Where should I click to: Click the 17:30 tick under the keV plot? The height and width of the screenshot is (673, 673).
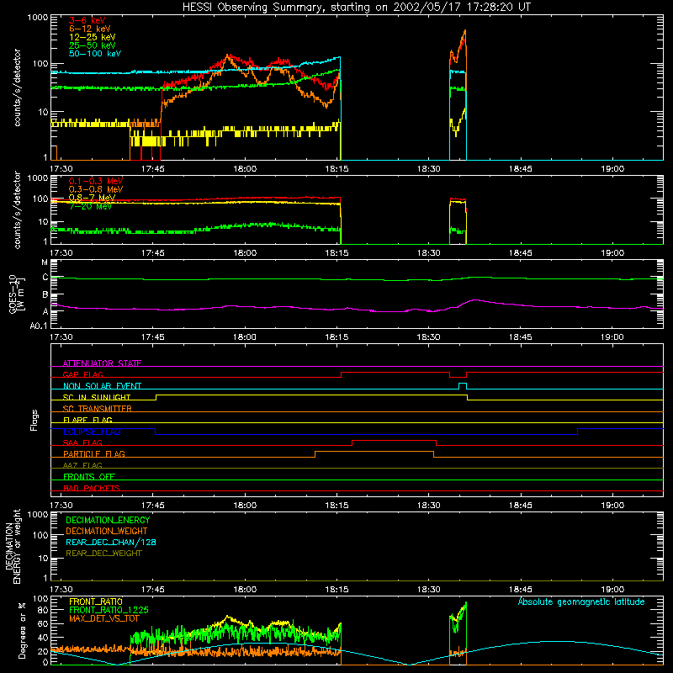61,169
